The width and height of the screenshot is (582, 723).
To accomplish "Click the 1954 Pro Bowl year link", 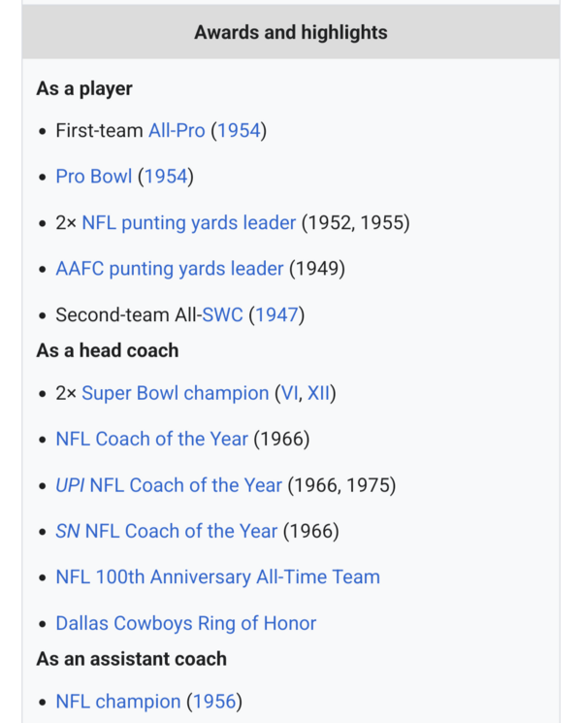I will click(x=165, y=177).
